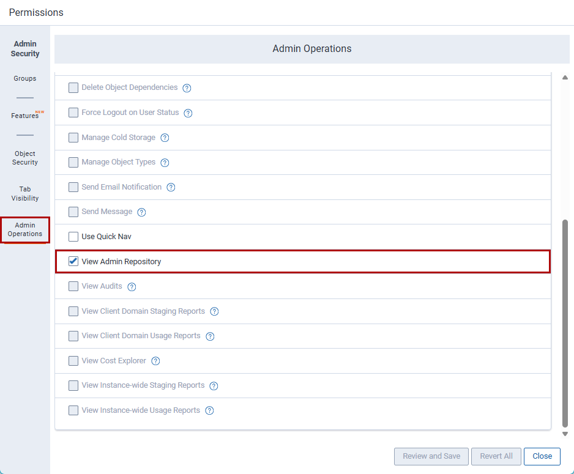Tick View Client Domain Staging Reports checkbox
Viewport: 574px width, 474px height.
[x=73, y=311]
